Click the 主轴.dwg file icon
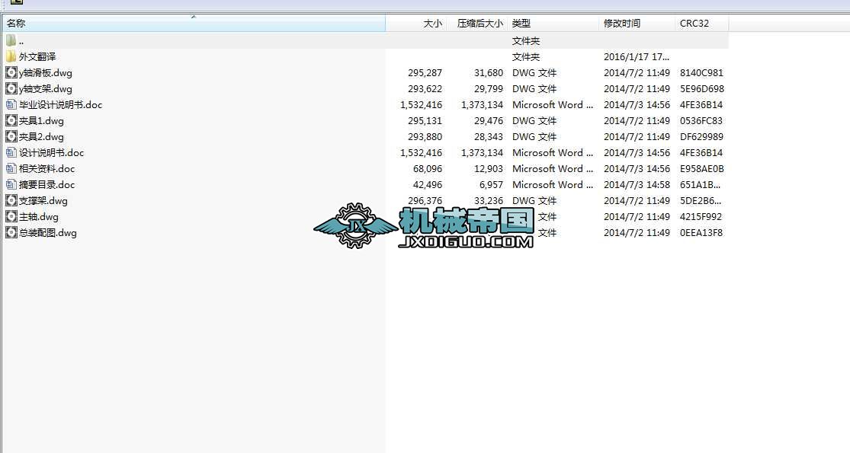Image resolution: width=850 pixels, height=453 pixels. [x=11, y=216]
